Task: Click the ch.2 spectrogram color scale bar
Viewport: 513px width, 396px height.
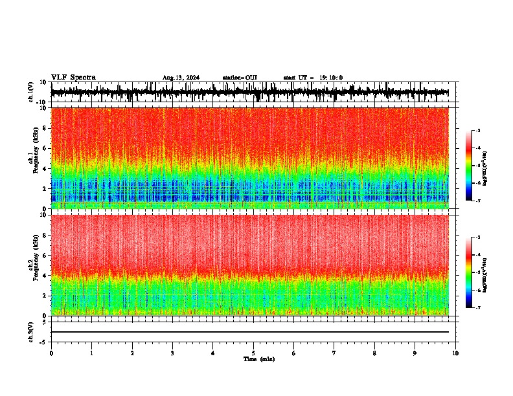Action: click(469, 272)
